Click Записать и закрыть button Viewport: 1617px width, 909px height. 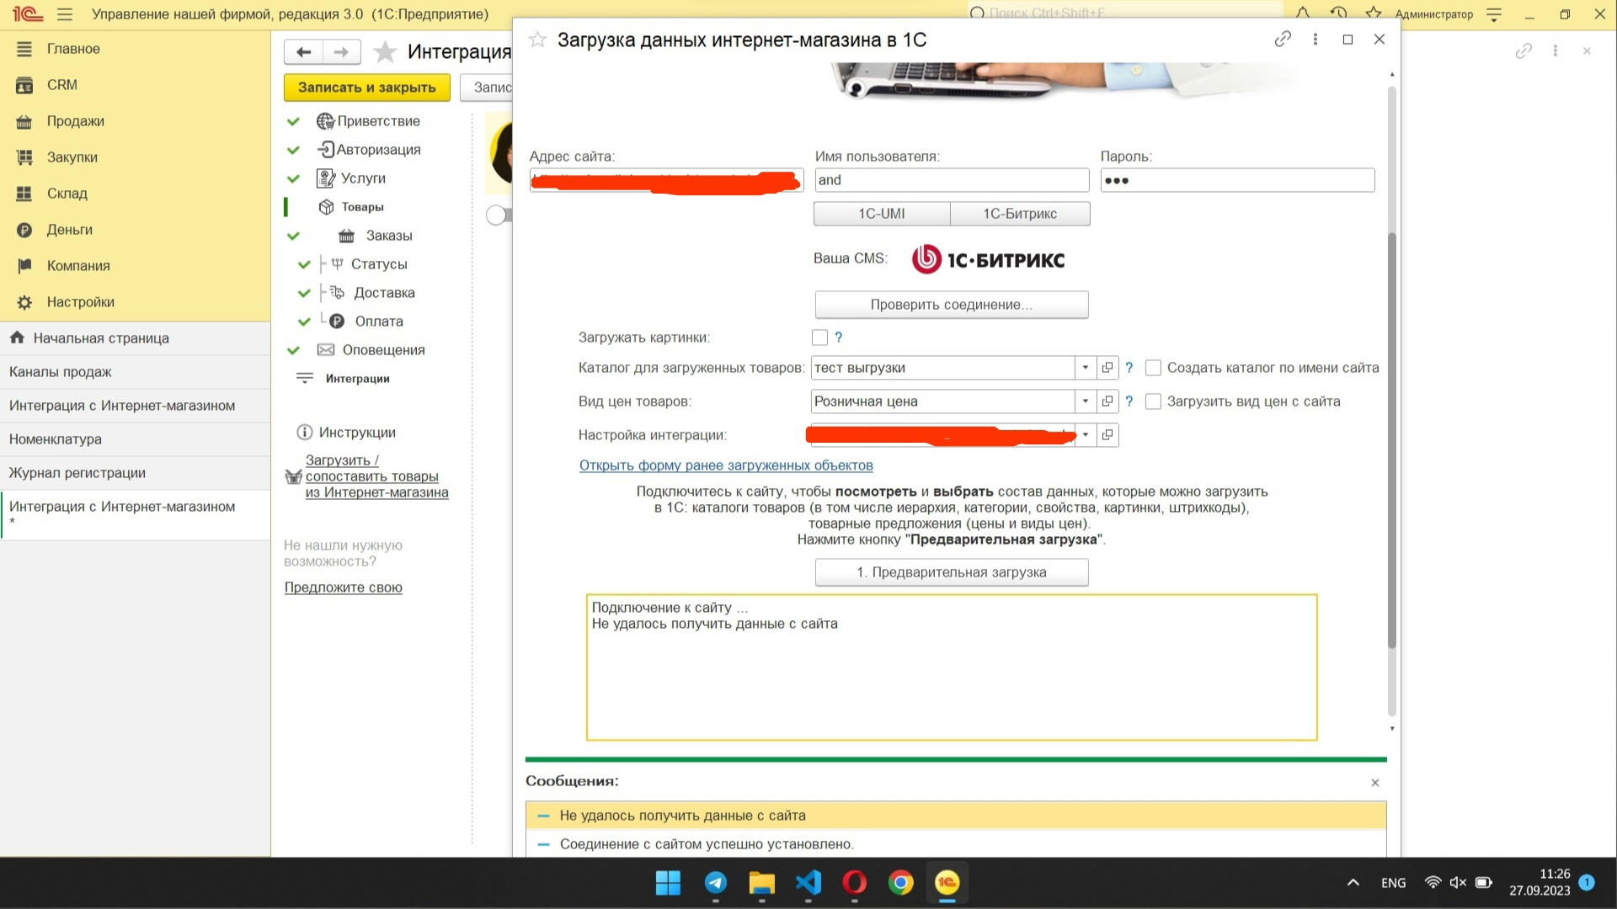[x=367, y=88]
